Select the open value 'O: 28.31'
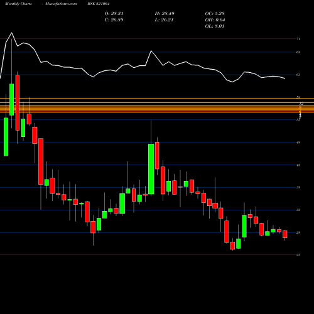Image resolution: width=314 pixels, height=314 pixels. (114, 14)
